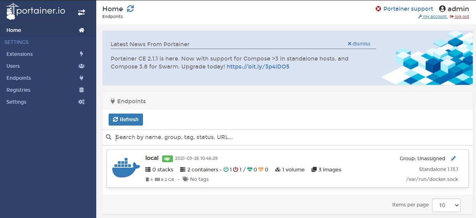Click the Settings gears icon
Screen dimensions: 476x218
coord(81,102)
